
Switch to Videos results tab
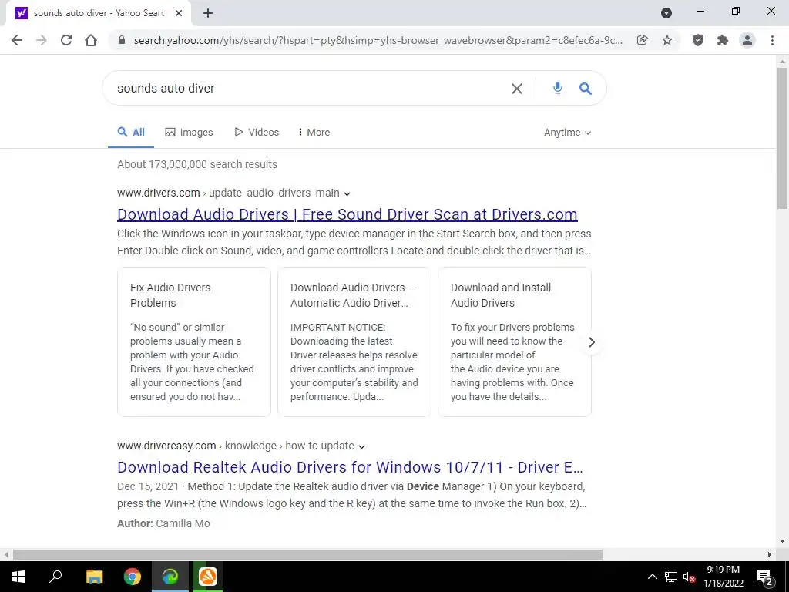pyautogui.click(x=257, y=133)
